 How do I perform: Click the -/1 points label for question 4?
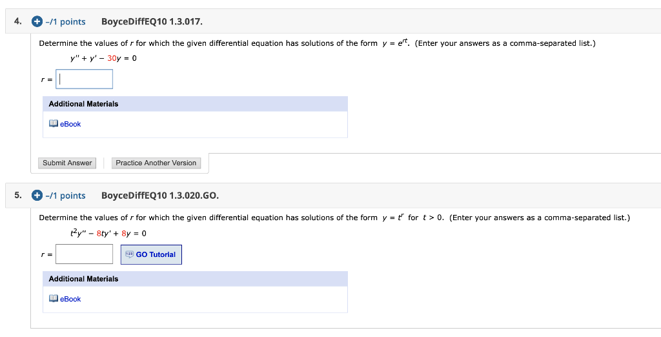click(65, 22)
